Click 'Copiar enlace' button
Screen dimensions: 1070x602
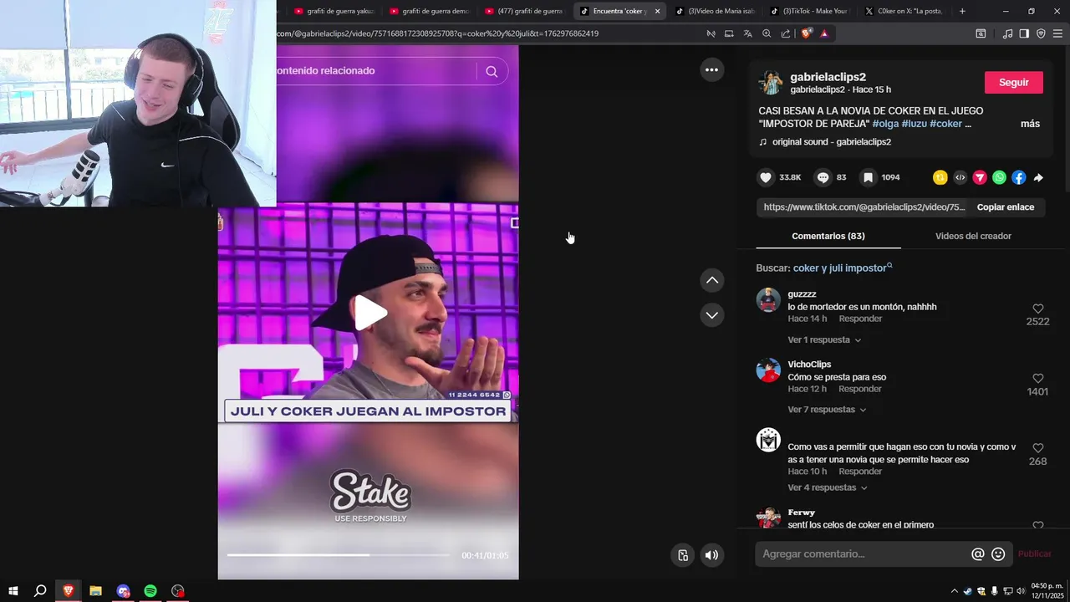[x=1006, y=207]
